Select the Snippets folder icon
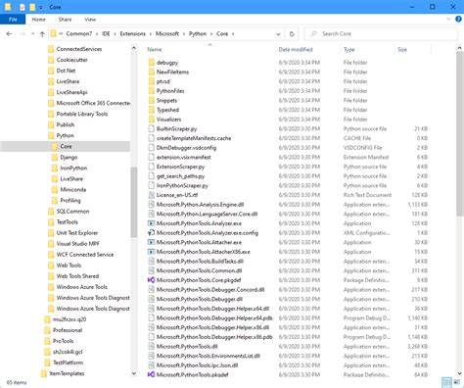The height and width of the screenshot is (388, 464). pos(152,100)
